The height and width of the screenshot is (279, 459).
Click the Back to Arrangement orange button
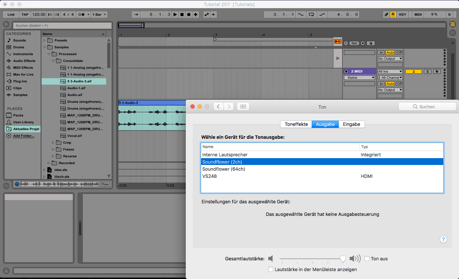coord(337,42)
